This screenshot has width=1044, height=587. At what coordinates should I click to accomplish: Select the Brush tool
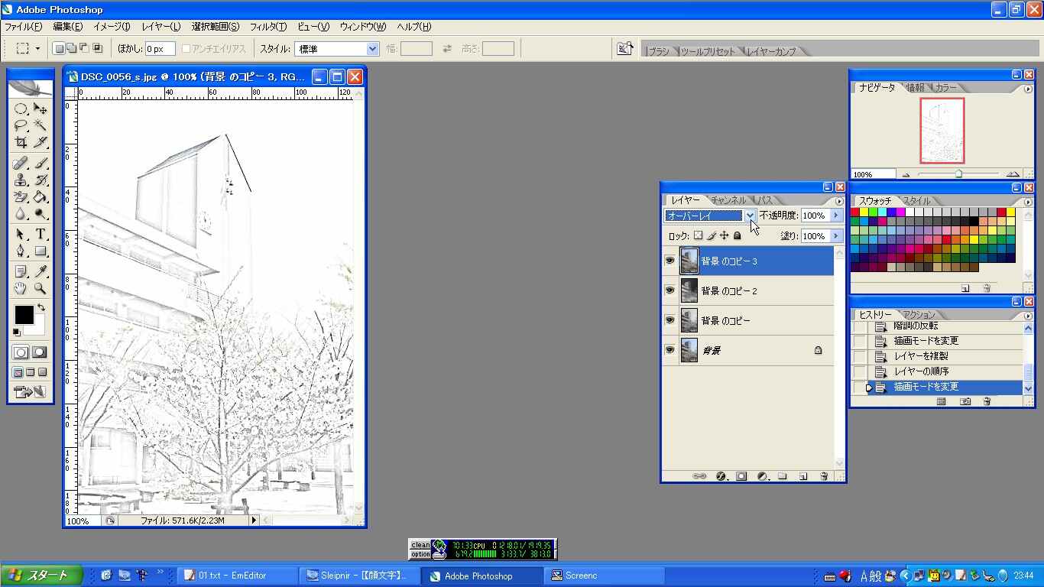point(41,164)
